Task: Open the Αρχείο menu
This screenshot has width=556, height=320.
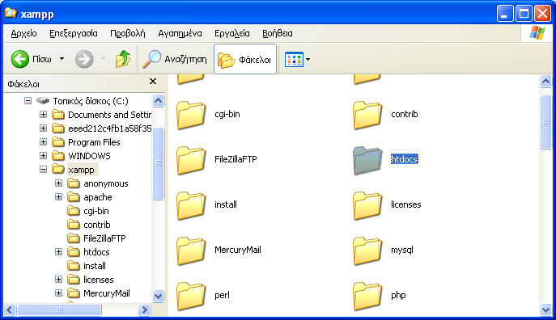Action: pyautogui.click(x=23, y=33)
